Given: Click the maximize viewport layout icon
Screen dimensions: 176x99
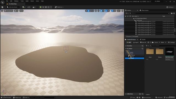Looking at the screenshot, I should click(122, 11).
